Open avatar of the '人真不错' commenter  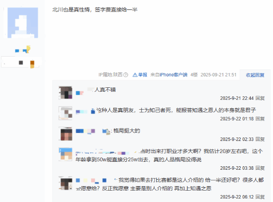(66, 93)
